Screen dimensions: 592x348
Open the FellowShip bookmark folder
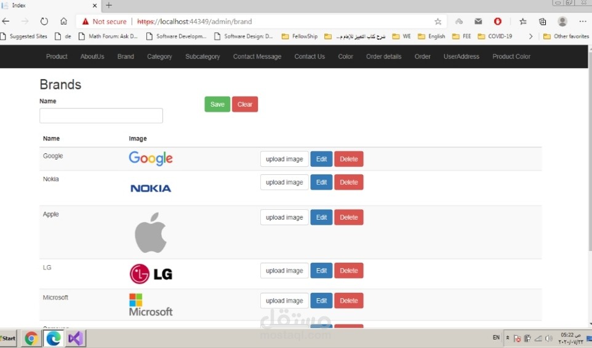click(300, 36)
